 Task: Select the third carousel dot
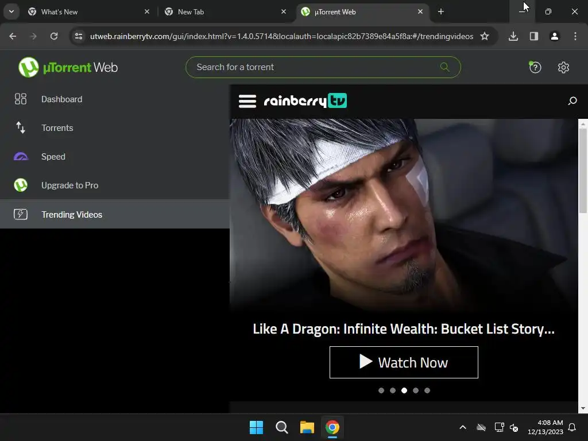(404, 390)
